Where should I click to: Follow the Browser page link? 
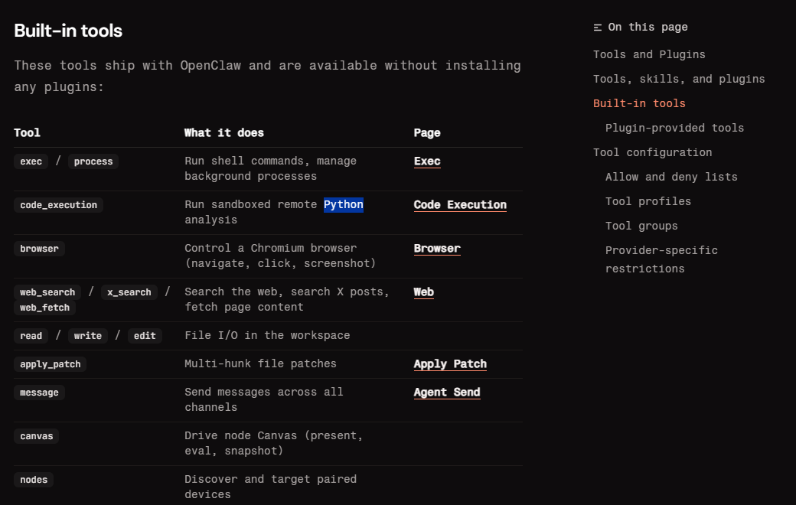pos(437,249)
